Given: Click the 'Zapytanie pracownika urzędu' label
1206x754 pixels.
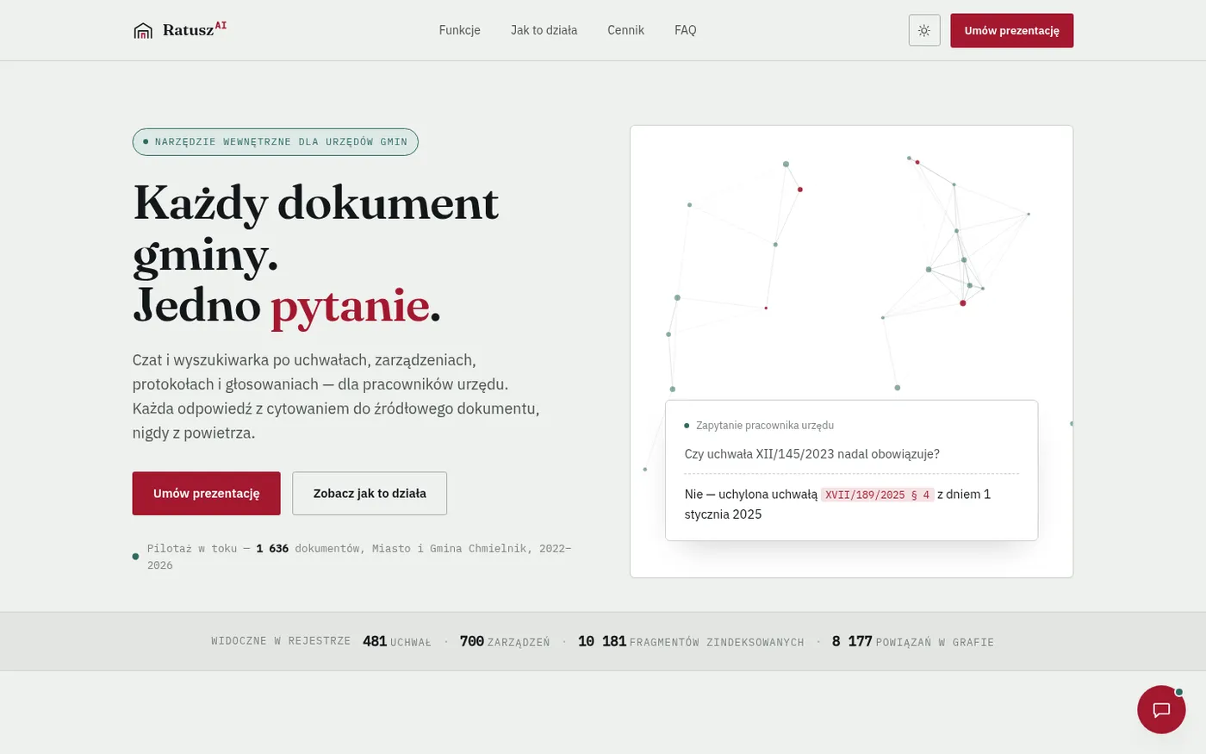Looking at the screenshot, I should (765, 426).
